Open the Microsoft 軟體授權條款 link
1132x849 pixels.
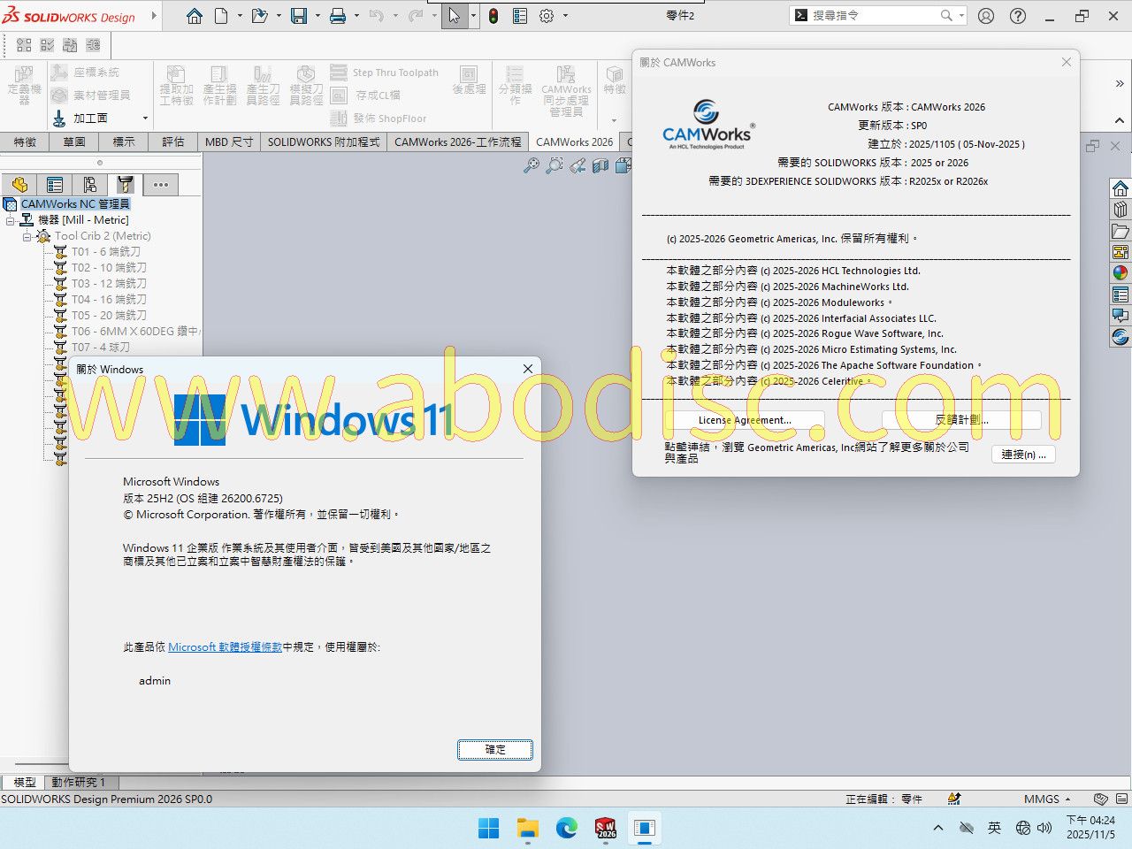coord(225,647)
